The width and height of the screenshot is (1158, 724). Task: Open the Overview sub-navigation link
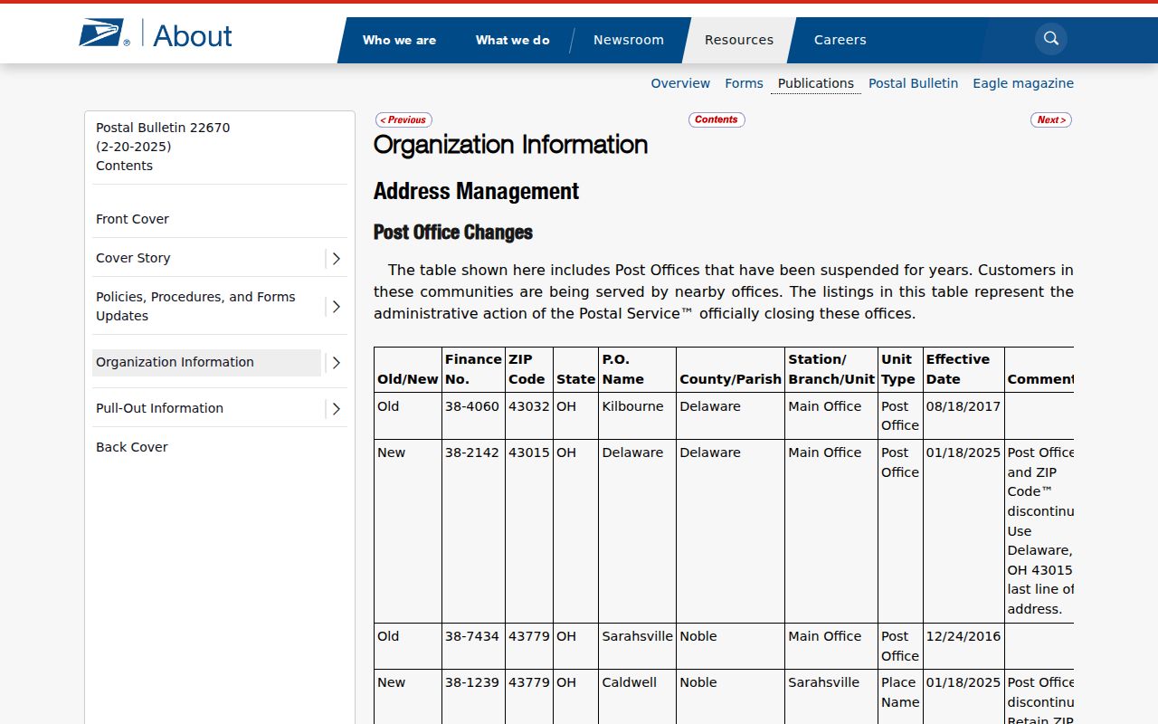tap(680, 83)
